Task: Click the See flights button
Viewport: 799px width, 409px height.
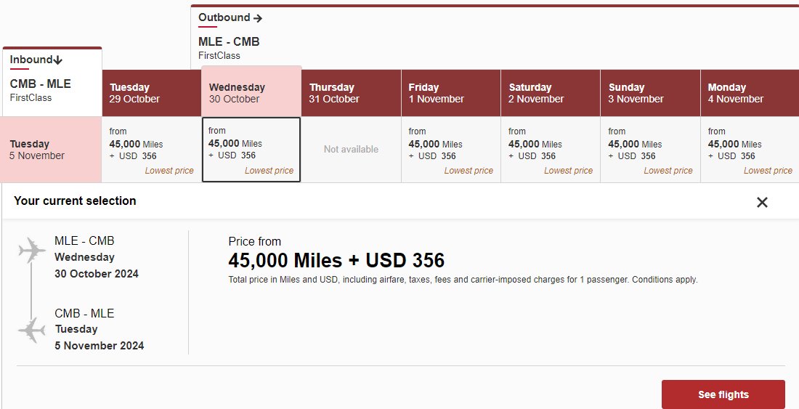Action: tap(723, 394)
